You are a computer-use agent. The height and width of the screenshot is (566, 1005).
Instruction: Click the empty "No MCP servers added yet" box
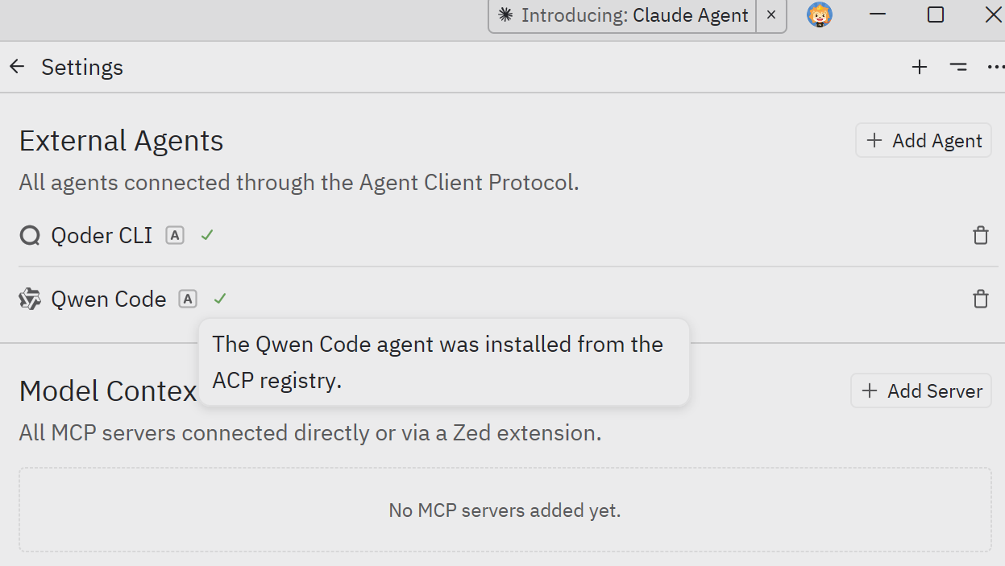click(505, 510)
